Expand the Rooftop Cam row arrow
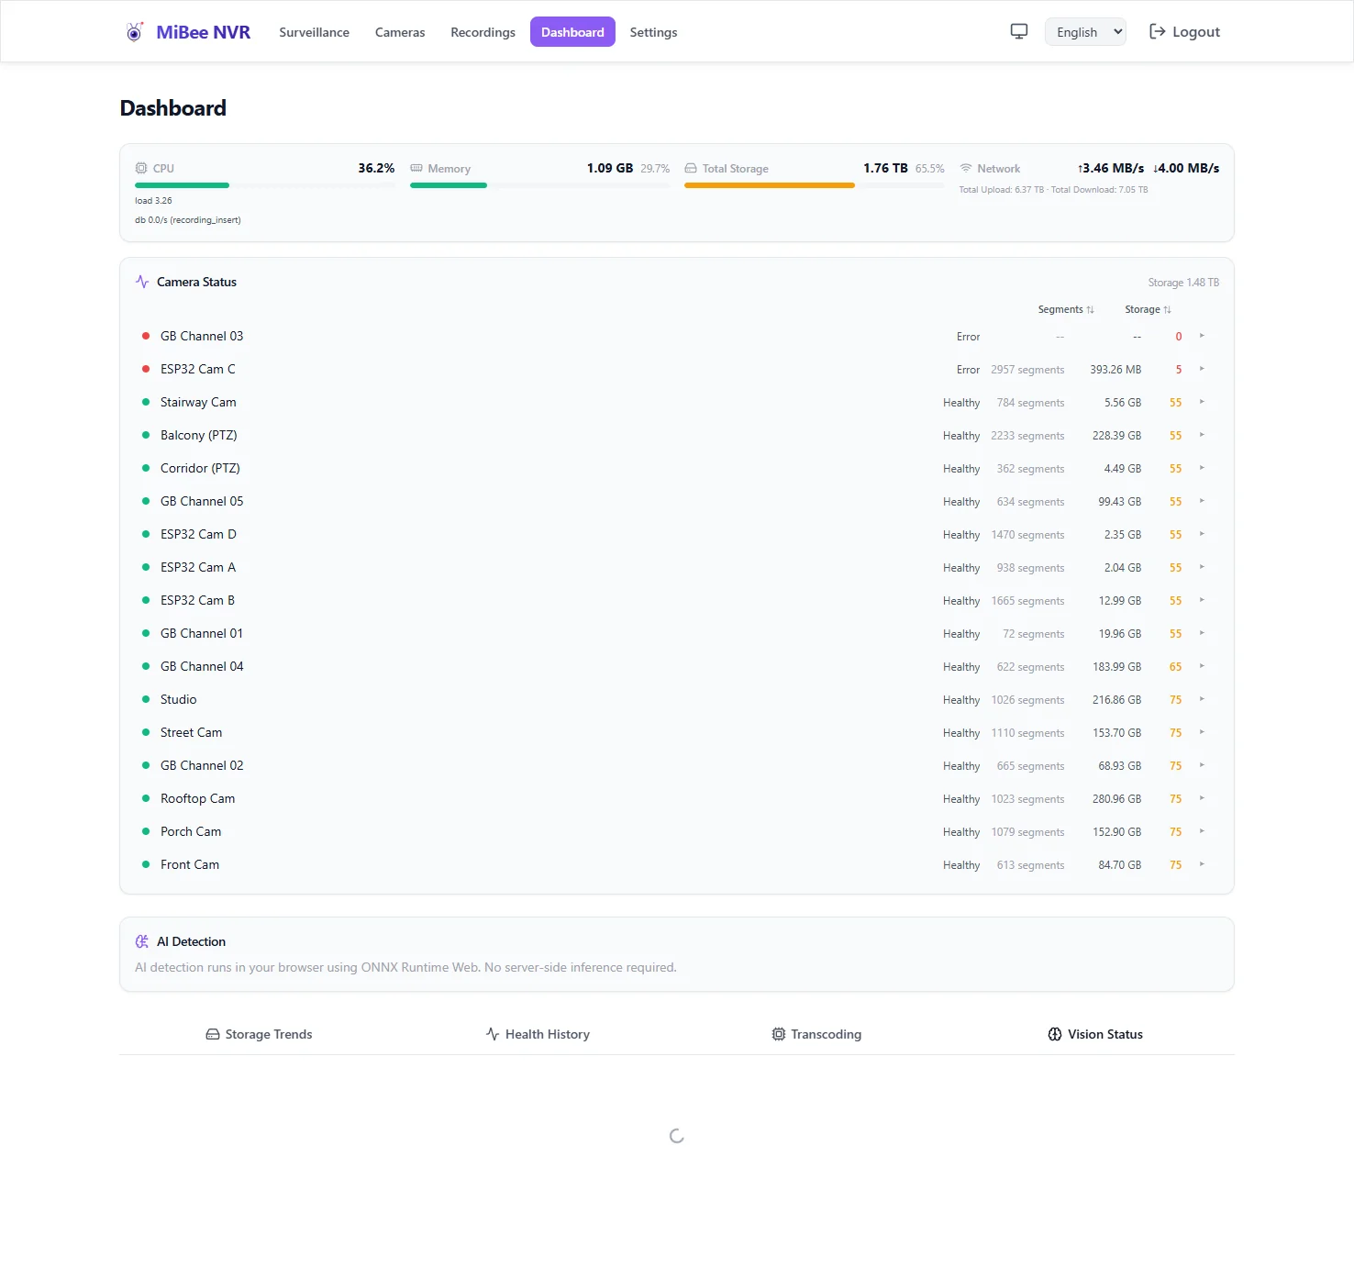The image size is (1354, 1268). point(1202,798)
